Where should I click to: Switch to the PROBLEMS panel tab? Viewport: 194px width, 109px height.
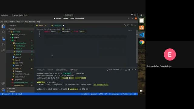(41, 70)
